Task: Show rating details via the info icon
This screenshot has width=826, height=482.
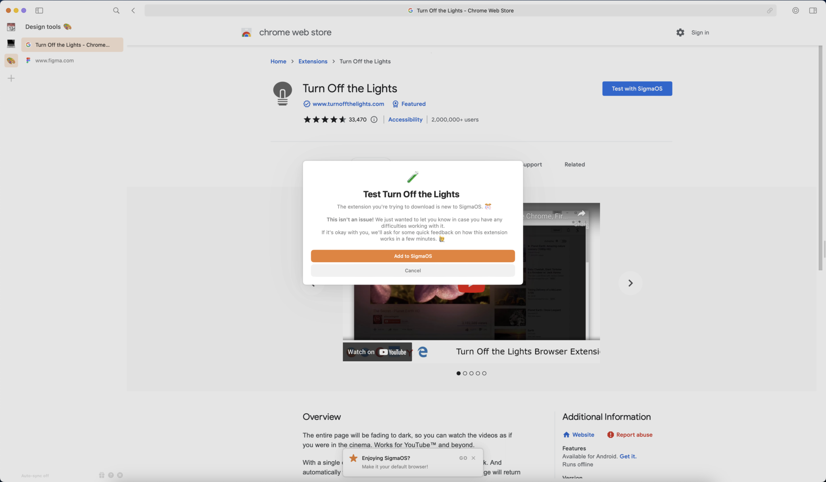Action: pyautogui.click(x=373, y=120)
